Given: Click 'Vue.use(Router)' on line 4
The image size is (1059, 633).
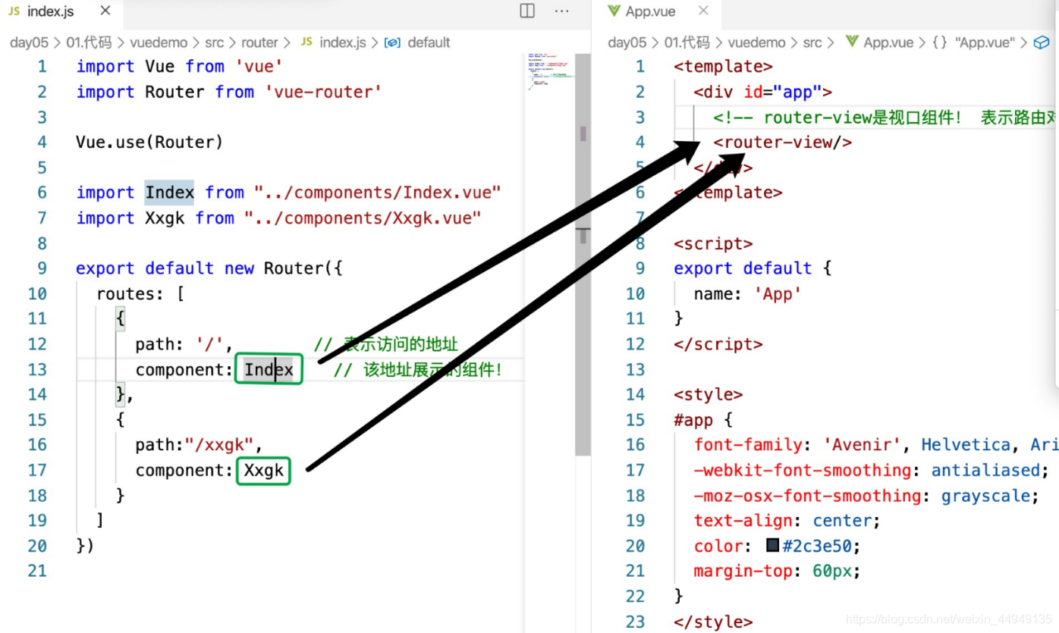Looking at the screenshot, I should [x=149, y=142].
